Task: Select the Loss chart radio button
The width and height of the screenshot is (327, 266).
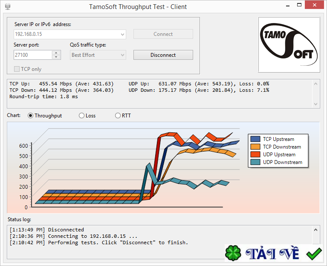Action: [x=81, y=116]
